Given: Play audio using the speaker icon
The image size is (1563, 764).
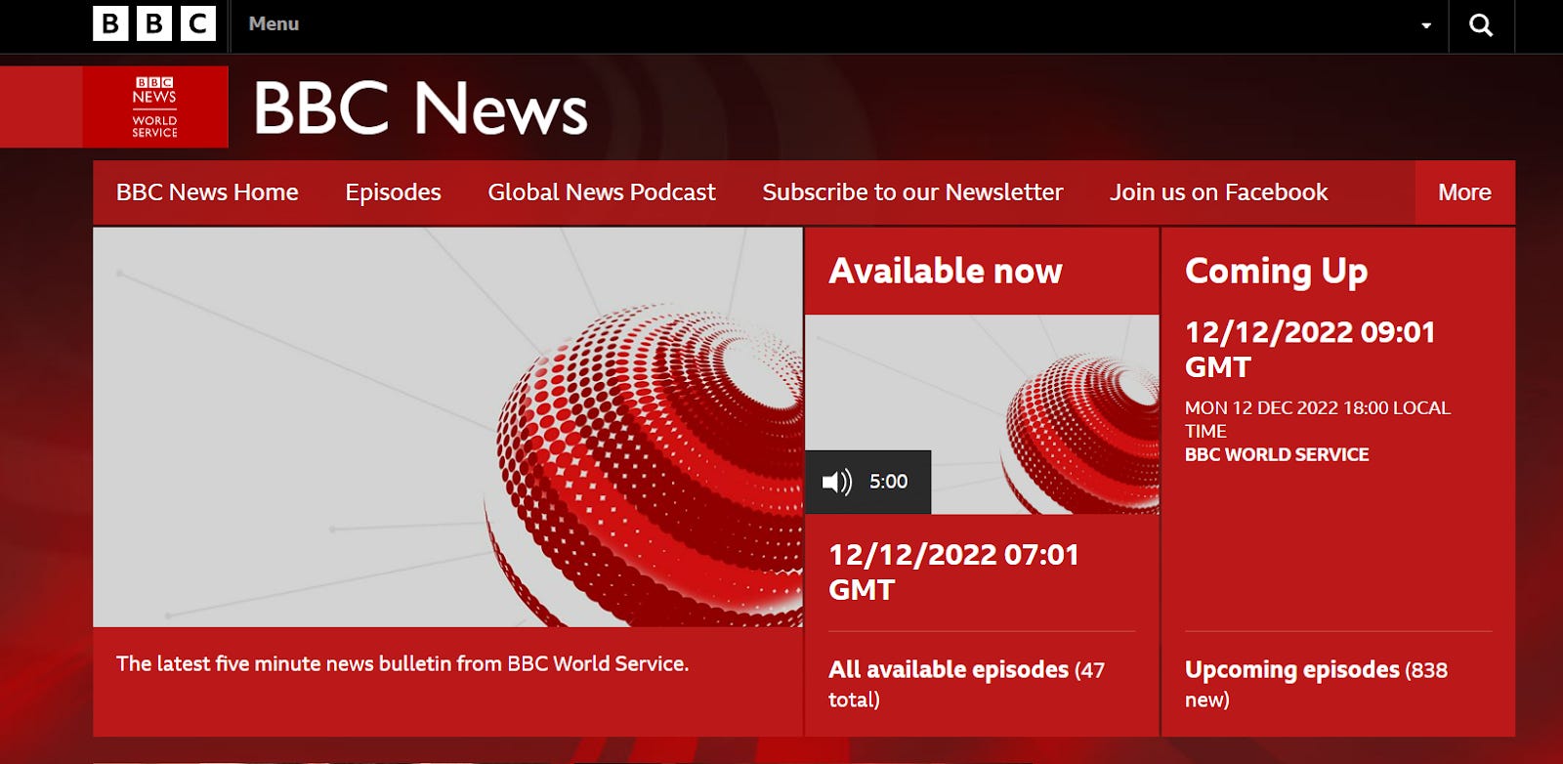Looking at the screenshot, I should pos(837,482).
